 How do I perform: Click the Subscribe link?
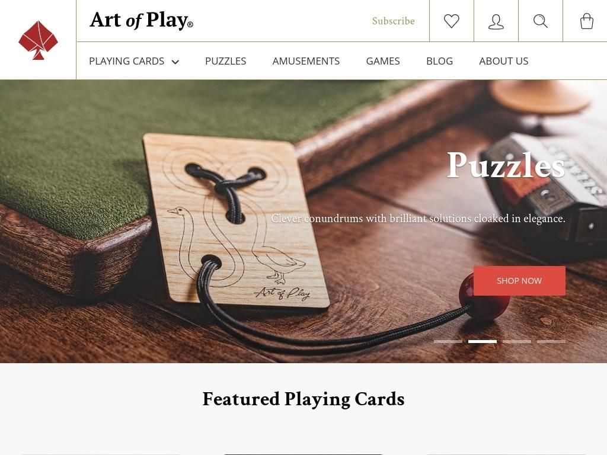394,21
